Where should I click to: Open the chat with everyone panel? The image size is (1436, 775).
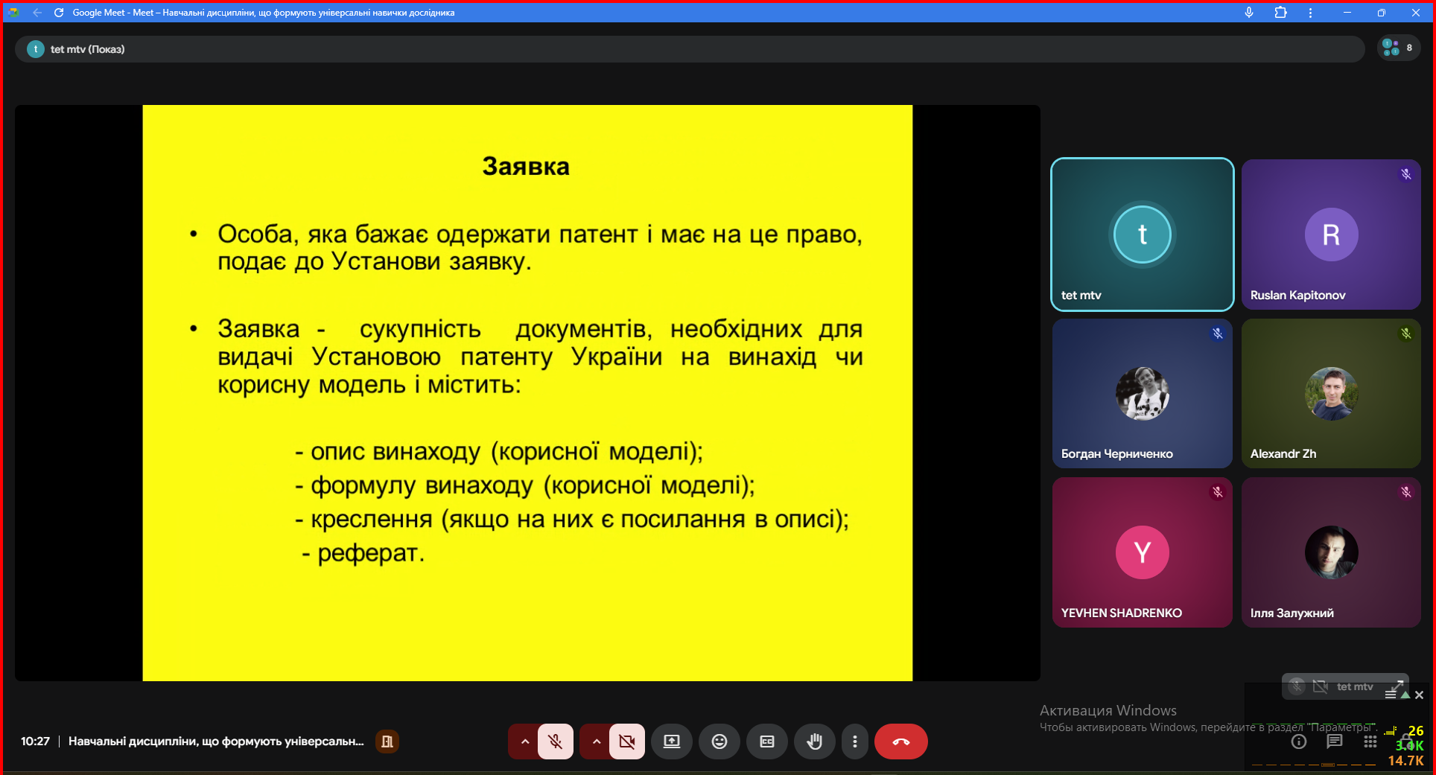[x=1335, y=741]
